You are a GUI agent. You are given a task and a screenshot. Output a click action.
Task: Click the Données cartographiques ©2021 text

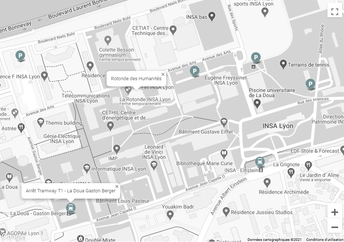[x=274, y=239]
